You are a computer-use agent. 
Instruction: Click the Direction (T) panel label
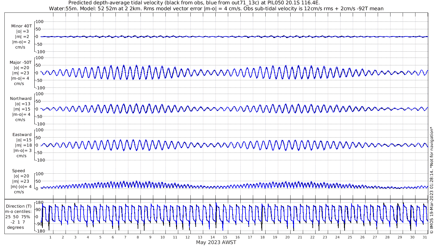click(x=19, y=206)
